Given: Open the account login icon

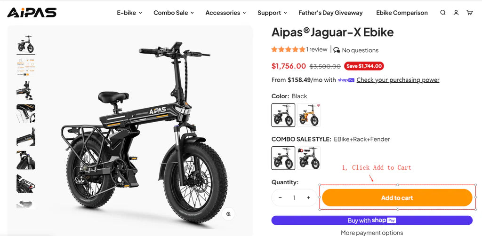Looking at the screenshot, I should click(456, 13).
